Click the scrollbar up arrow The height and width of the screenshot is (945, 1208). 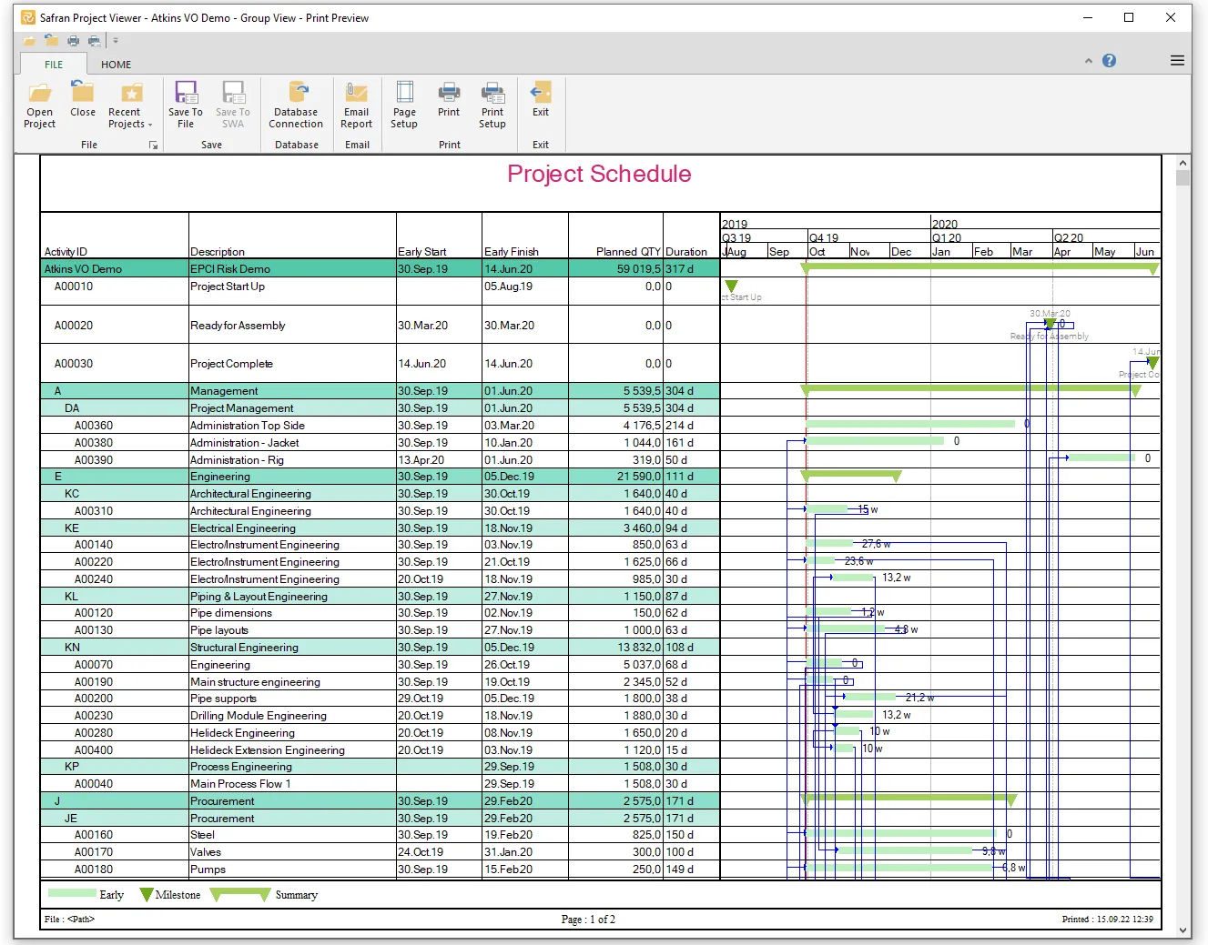pos(1183,163)
